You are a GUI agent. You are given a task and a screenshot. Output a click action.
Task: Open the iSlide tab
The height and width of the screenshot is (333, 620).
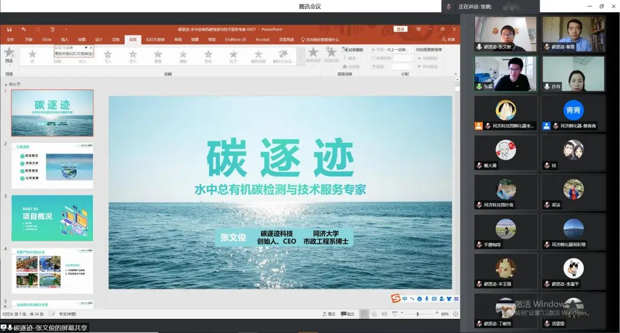click(x=46, y=40)
